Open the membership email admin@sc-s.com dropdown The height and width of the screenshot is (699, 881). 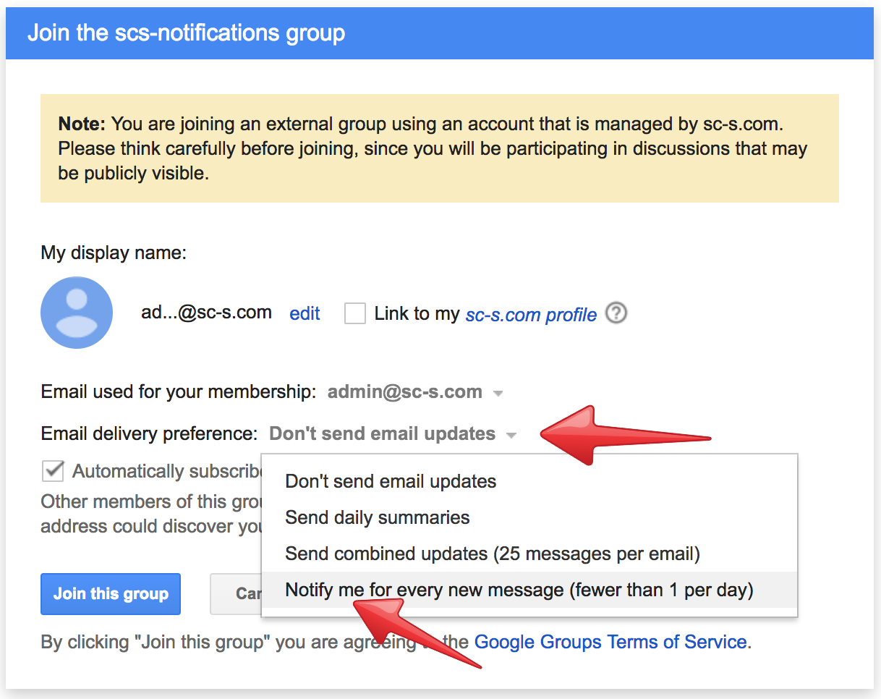pos(404,392)
